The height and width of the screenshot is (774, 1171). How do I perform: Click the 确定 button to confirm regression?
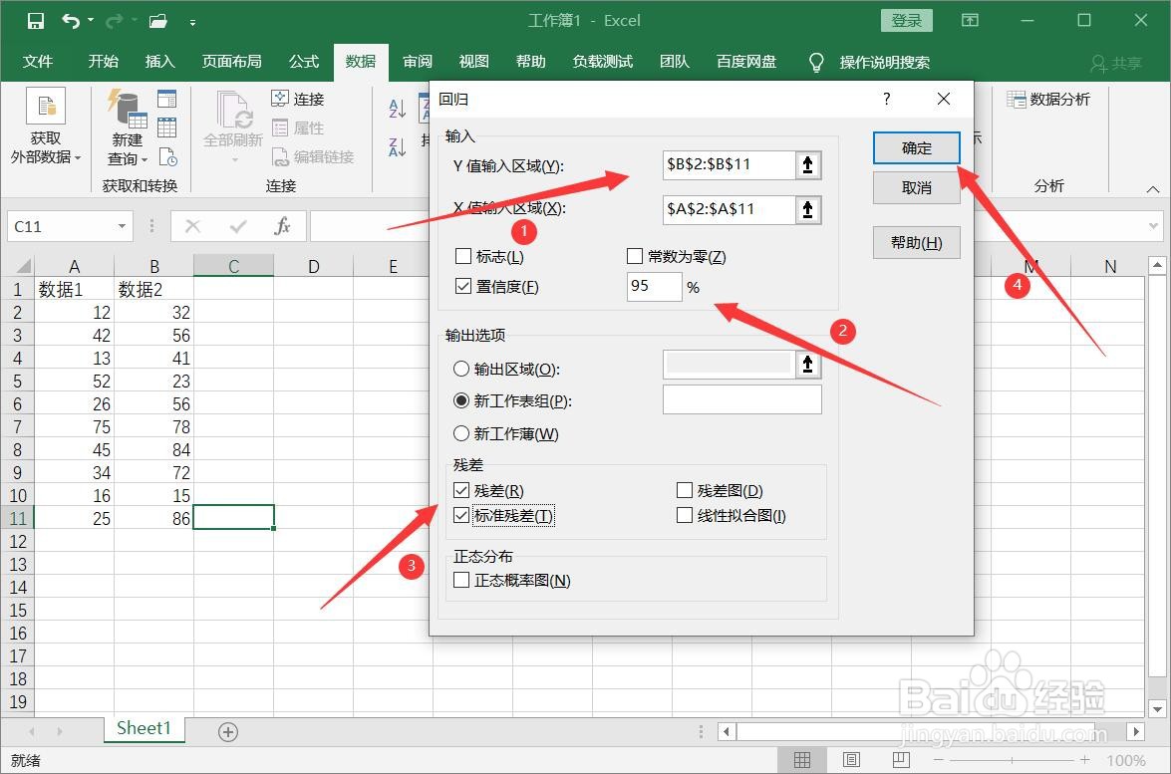coord(915,147)
